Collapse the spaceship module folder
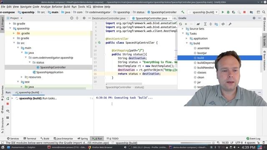This screenshot has width=267, height=150. pyautogui.click(x=10, y=28)
